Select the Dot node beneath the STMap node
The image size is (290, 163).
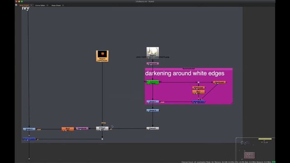[102, 139]
